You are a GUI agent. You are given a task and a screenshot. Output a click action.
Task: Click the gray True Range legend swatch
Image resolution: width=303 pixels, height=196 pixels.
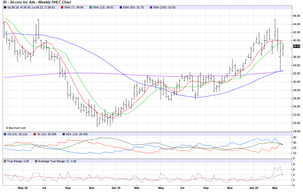[x=5, y=161]
